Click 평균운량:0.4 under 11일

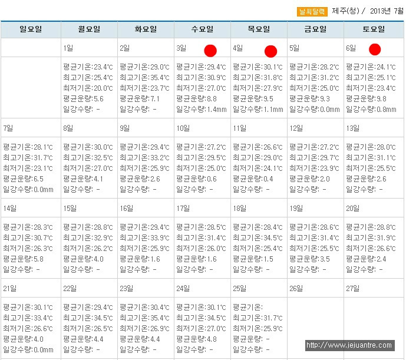point(253,179)
